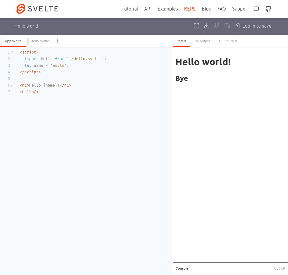Show the Result tab

181,41
